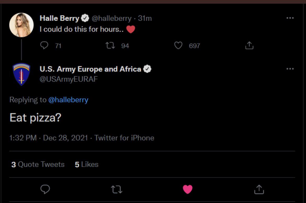
Task: Share the 'Eat pizza?' tweet
Action: [259, 189]
